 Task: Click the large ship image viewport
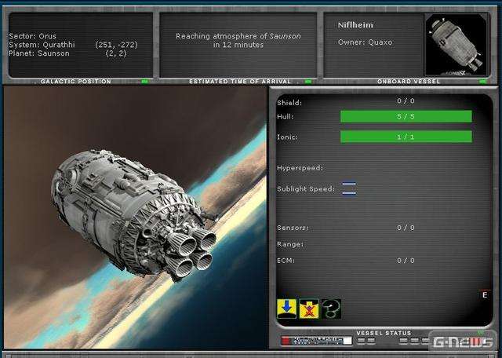pos(135,217)
